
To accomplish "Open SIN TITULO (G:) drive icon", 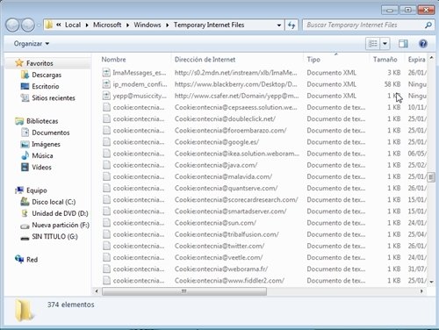I will click(25, 238).
